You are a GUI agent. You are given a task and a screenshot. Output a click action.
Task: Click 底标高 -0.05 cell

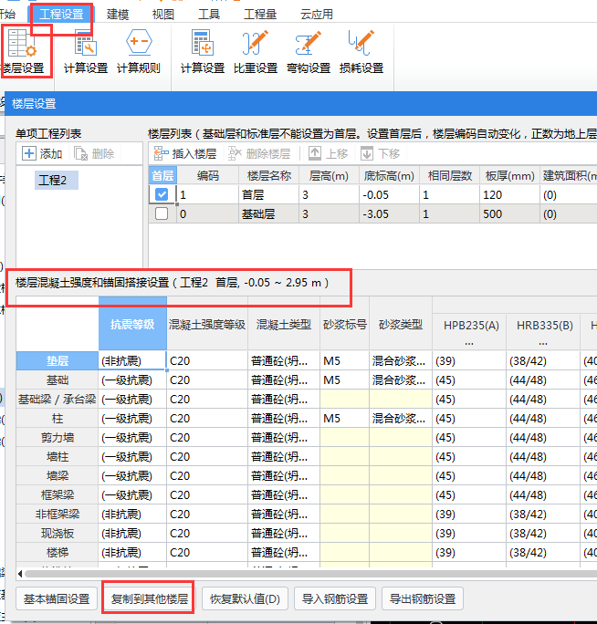(389, 194)
